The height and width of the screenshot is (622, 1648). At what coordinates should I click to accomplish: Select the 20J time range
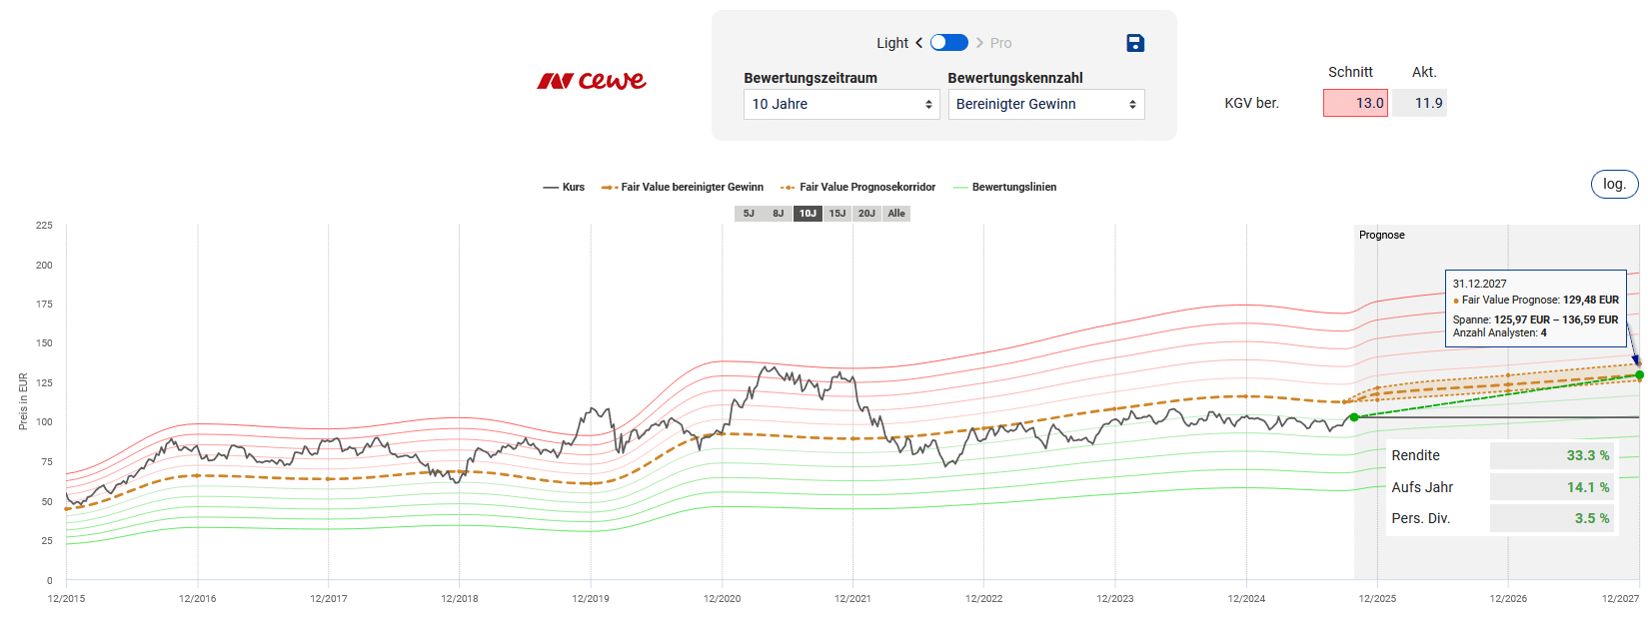(x=866, y=214)
